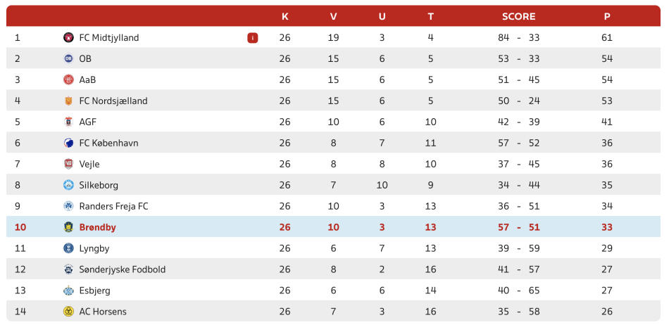The height and width of the screenshot is (325, 669).
Task: Open the Silkeborg team link
Action: click(99, 185)
